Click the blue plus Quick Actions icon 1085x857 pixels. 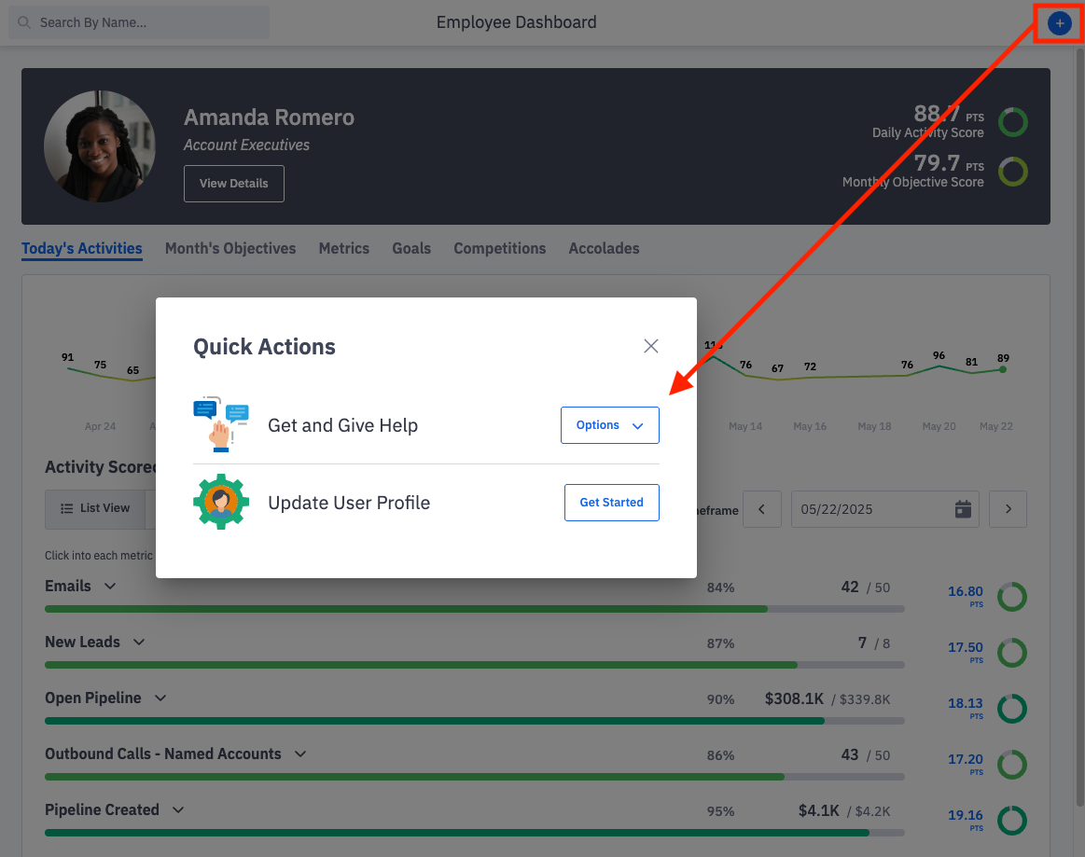[1059, 22]
